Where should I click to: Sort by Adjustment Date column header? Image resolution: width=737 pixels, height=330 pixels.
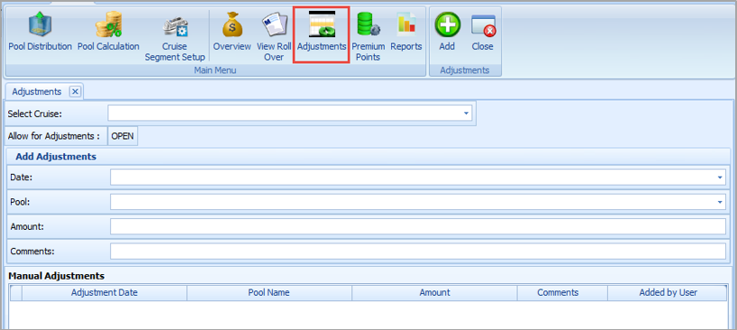[x=105, y=292]
